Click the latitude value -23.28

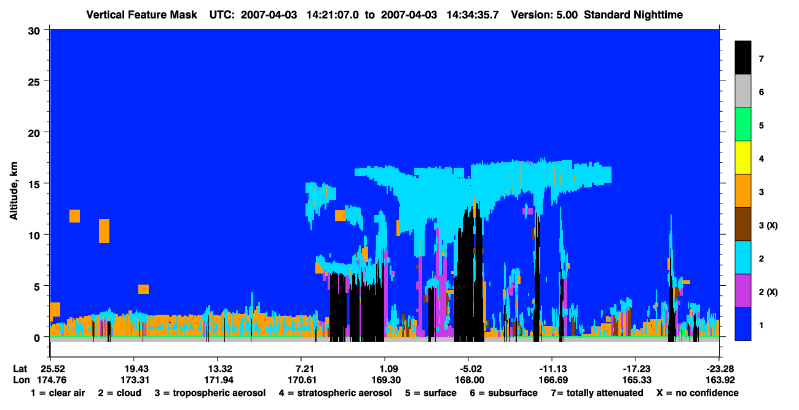click(x=719, y=368)
